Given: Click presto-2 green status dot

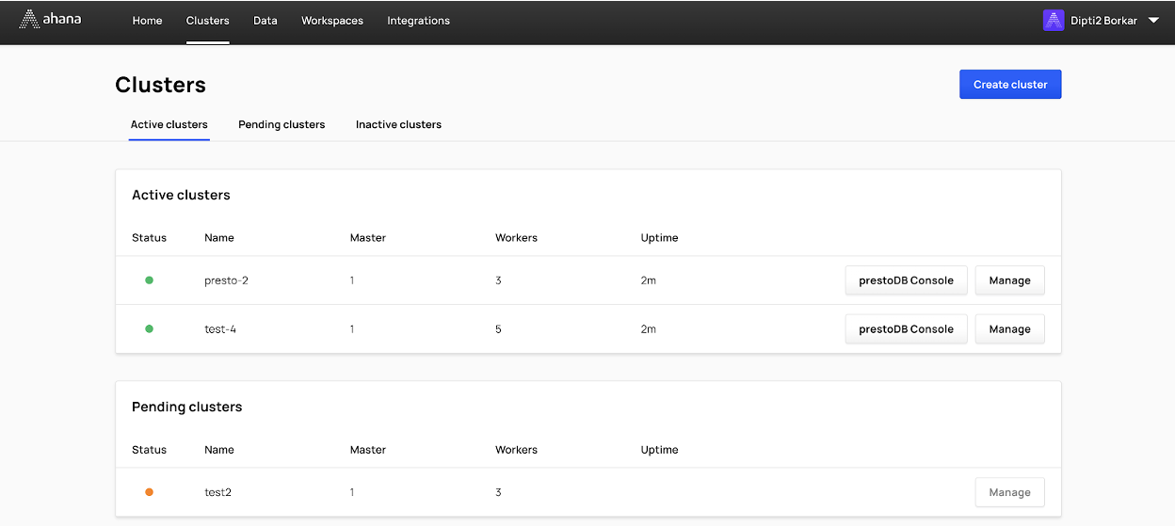Looking at the screenshot, I should pyautogui.click(x=149, y=280).
